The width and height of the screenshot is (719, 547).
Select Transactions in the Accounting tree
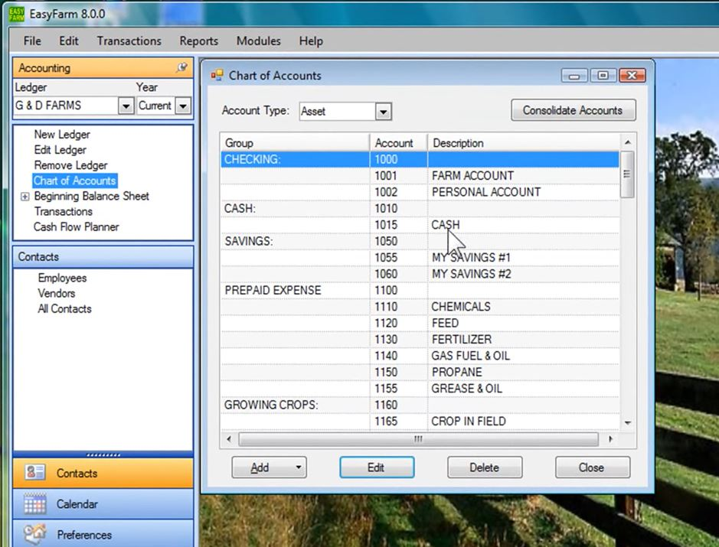[x=64, y=212]
